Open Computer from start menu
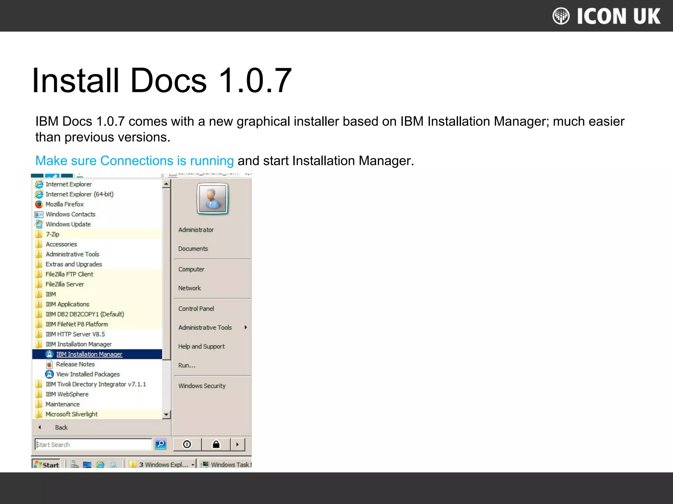 191,269
